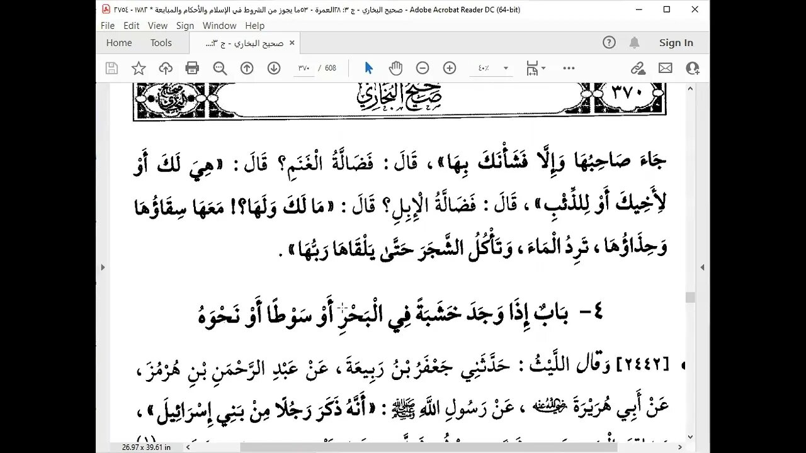Click the Save file icon
Screen dimensions: 806x453
pyautogui.click(x=111, y=68)
